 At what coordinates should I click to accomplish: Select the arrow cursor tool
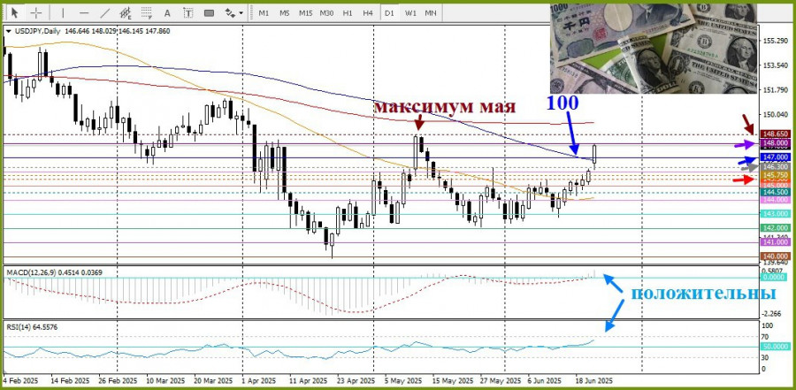pyautogui.click(x=15, y=12)
